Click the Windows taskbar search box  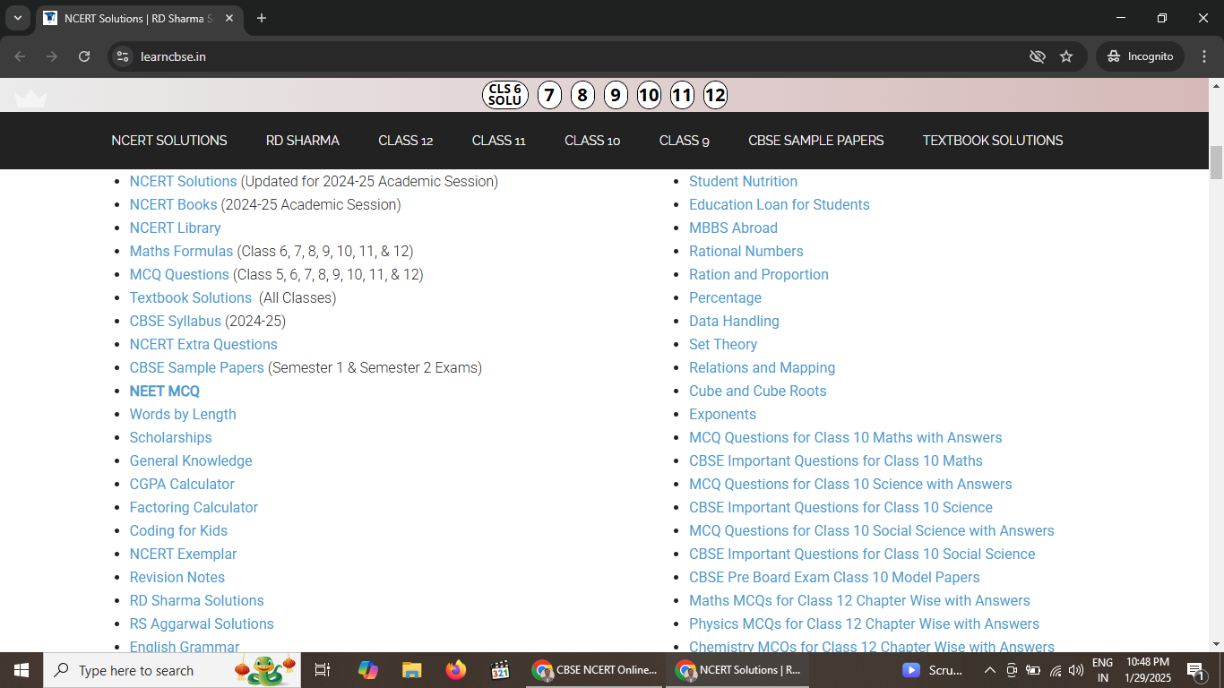pos(171,670)
